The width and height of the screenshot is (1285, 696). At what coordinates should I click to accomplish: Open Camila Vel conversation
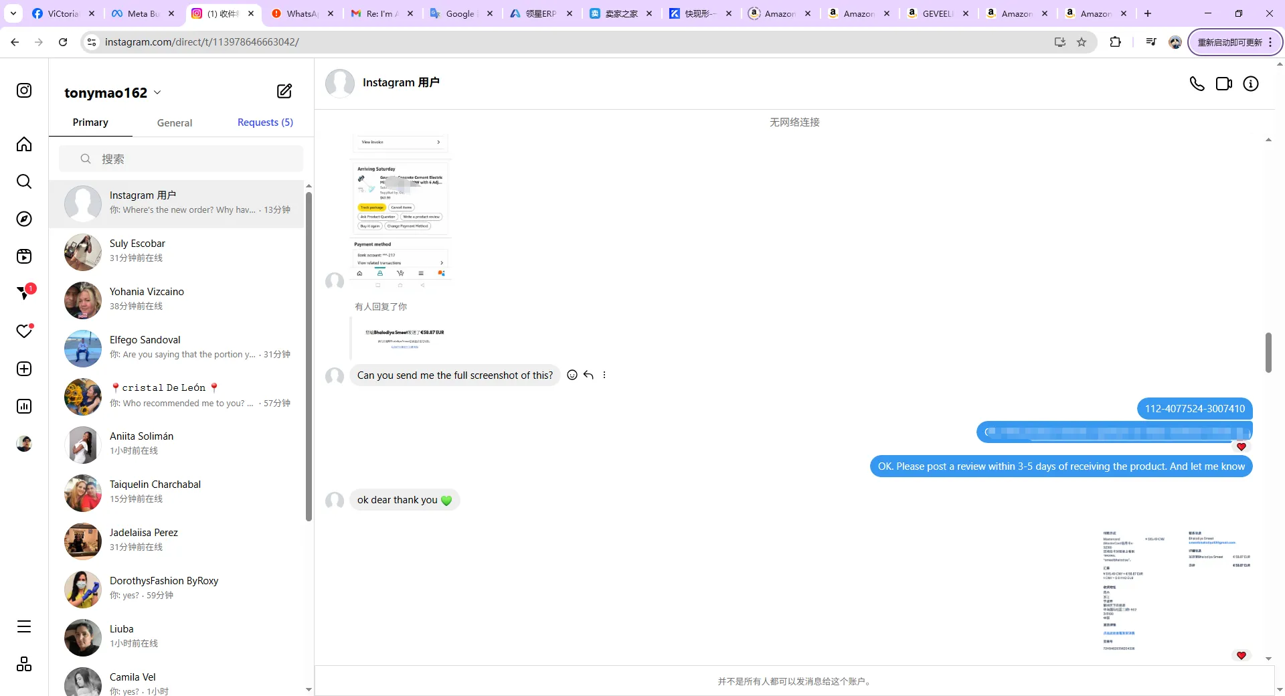177,680
